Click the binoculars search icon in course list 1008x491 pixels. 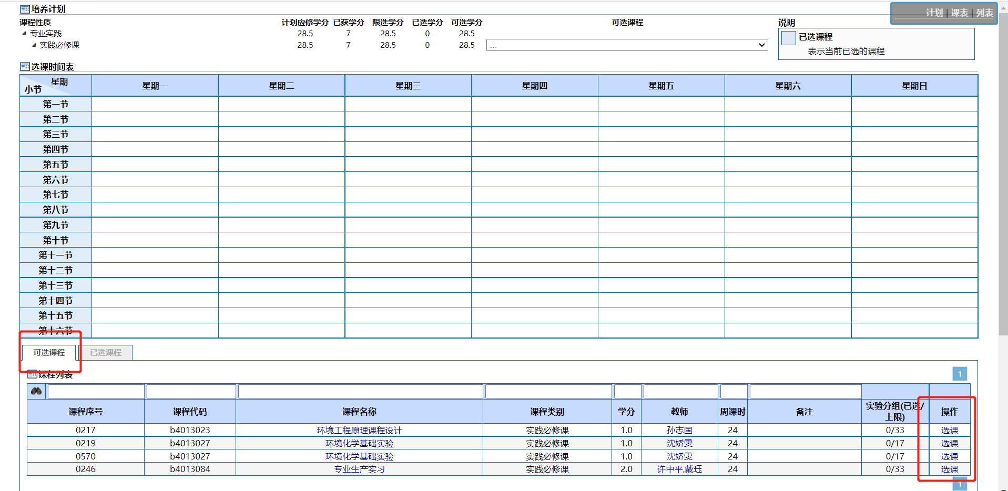pyautogui.click(x=36, y=391)
